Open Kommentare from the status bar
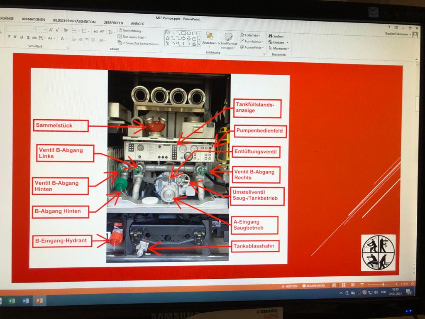The width and height of the screenshot is (425, 319). 314,286
